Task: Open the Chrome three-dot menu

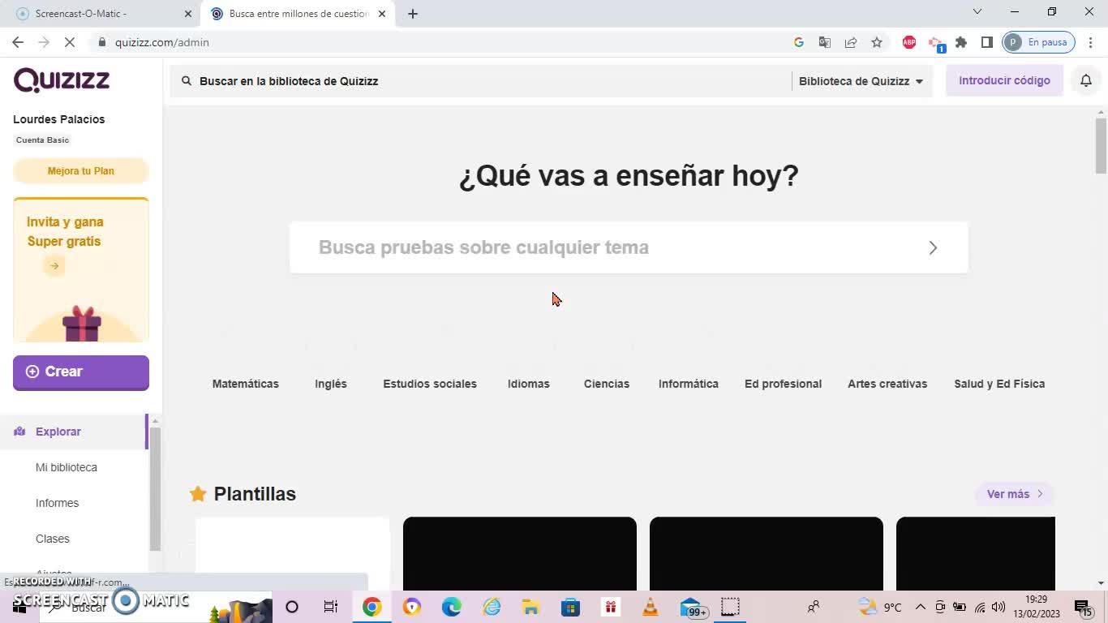Action: pos(1090,42)
